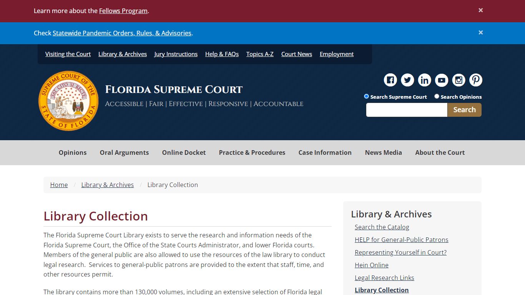Click the Florida Supreme Court site title
525x295 pixels.
[x=174, y=89]
